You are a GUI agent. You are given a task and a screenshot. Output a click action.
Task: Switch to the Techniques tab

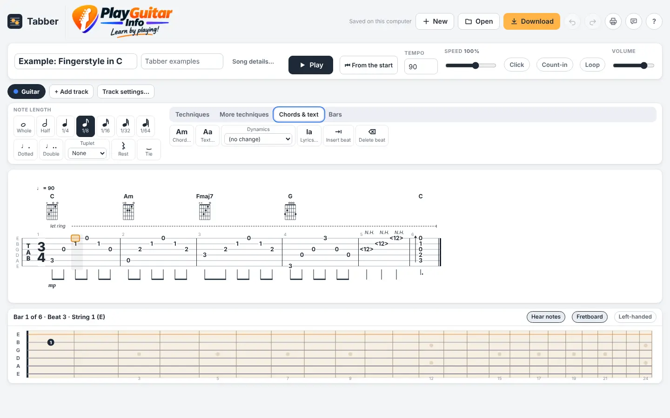coord(192,114)
